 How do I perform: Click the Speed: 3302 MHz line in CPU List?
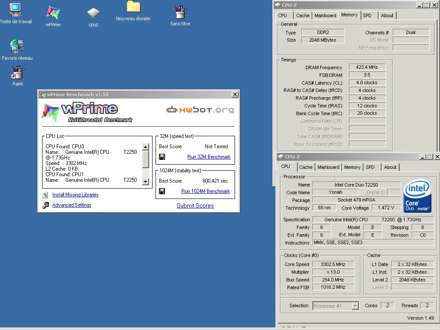point(66,163)
